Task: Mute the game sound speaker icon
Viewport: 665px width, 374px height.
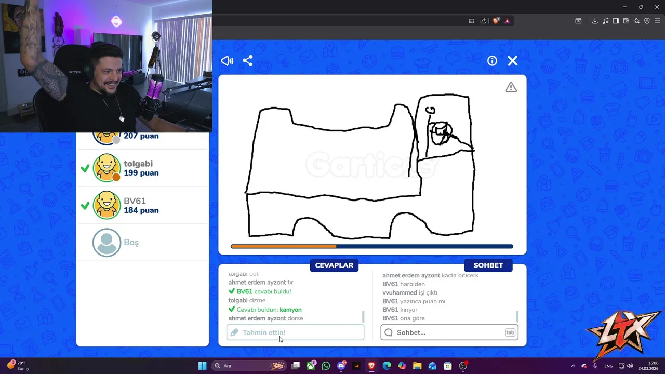Action: click(x=227, y=61)
